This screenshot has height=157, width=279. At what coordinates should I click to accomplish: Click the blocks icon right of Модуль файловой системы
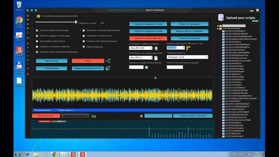pos(108,68)
